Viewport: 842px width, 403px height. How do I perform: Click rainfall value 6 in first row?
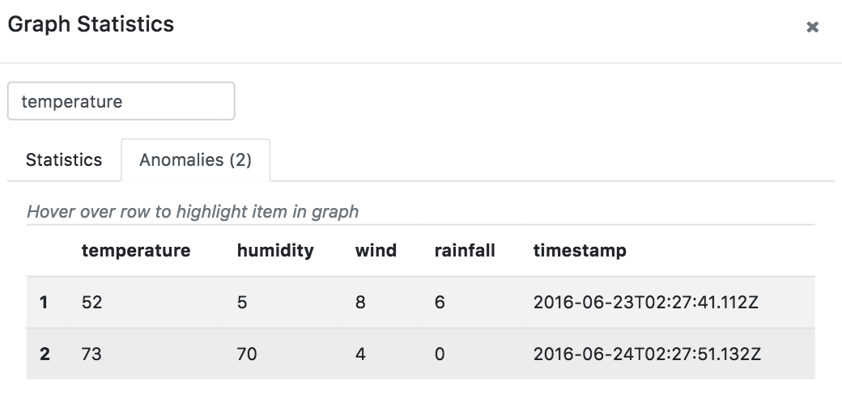(440, 302)
